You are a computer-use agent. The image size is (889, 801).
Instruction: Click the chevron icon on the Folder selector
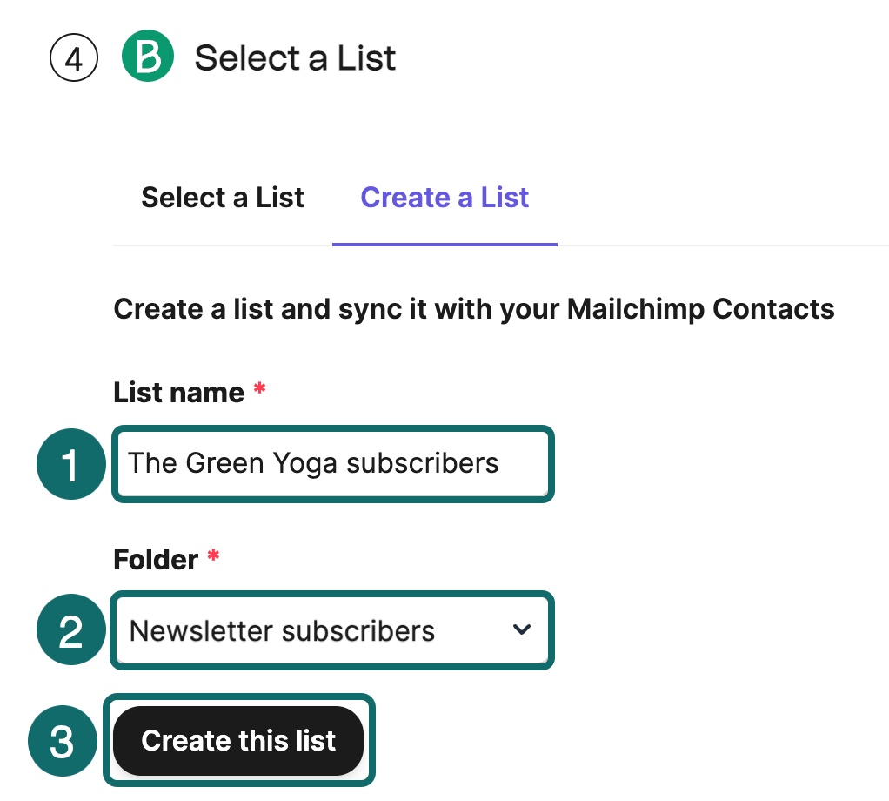522,630
